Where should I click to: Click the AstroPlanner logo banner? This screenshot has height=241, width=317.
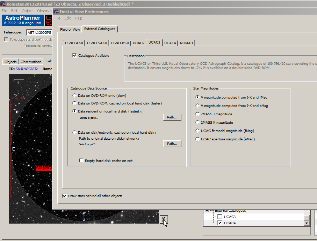[23, 20]
